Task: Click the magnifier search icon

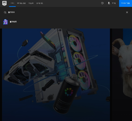Action: coord(5,12)
